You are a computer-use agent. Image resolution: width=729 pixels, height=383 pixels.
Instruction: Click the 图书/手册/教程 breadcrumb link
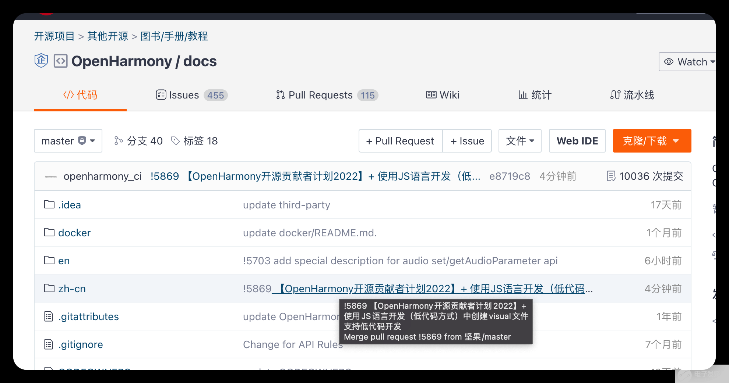tap(175, 36)
